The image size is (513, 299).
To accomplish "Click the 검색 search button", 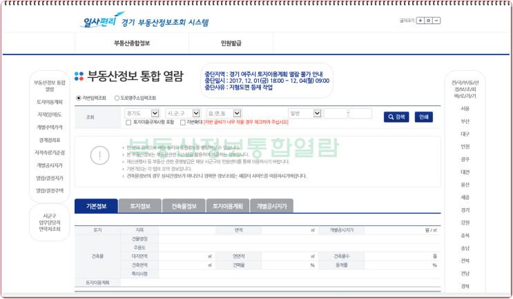I will (396, 117).
